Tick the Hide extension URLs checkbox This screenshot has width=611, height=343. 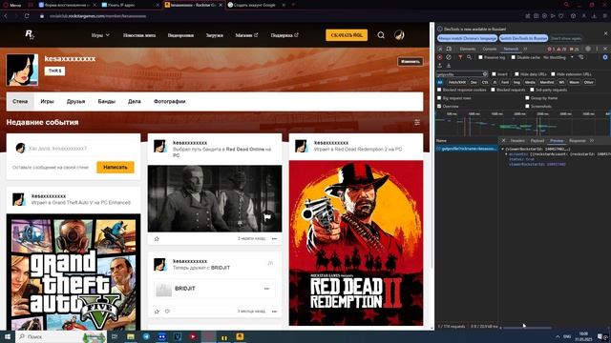pyautogui.click(x=553, y=74)
